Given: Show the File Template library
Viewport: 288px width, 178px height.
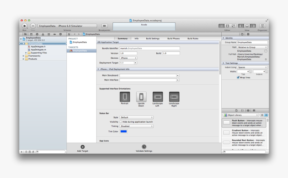Looking at the screenshot, I should tap(236, 111).
